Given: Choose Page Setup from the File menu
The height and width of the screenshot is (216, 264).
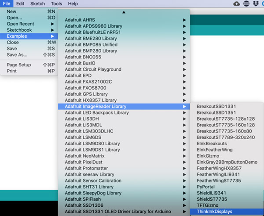Looking at the screenshot, I should [29, 65].
